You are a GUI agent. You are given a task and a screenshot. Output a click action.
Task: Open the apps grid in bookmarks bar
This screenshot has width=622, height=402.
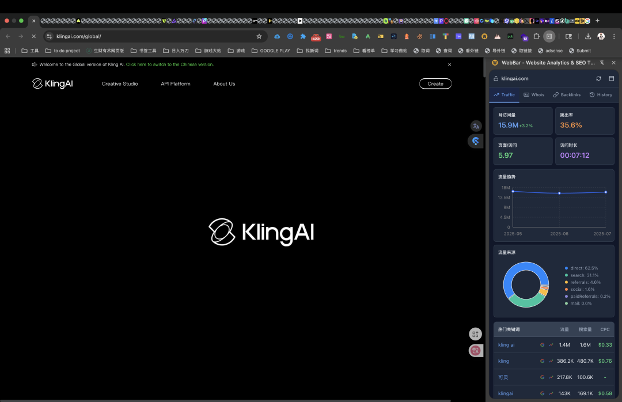pos(7,51)
